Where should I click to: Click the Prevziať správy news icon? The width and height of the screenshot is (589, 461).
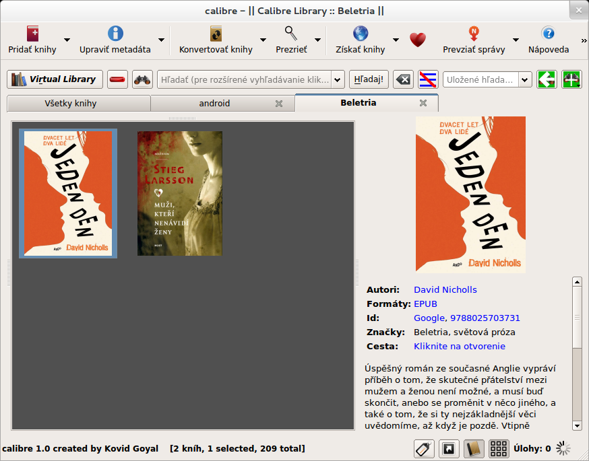click(x=474, y=34)
